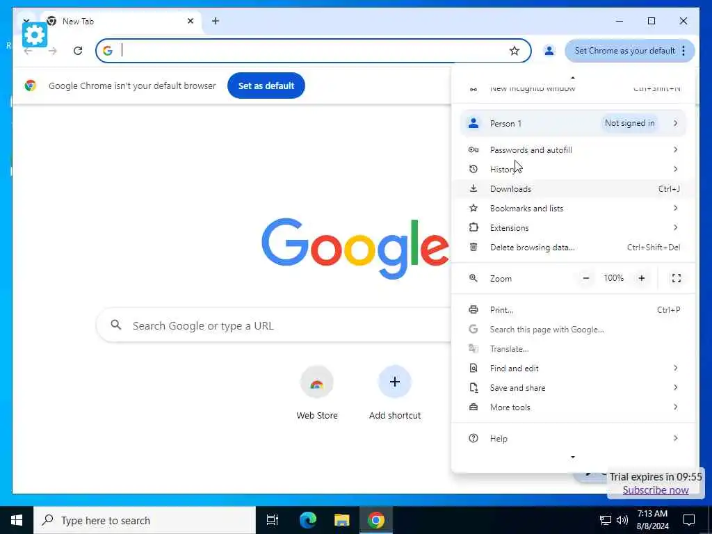
Task: Click the volume icon in system tray
Action: point(622,520)
